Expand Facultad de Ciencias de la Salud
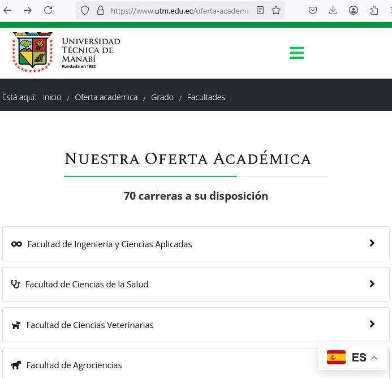Viewport: 392px width, 379px height. coord(196,284)
